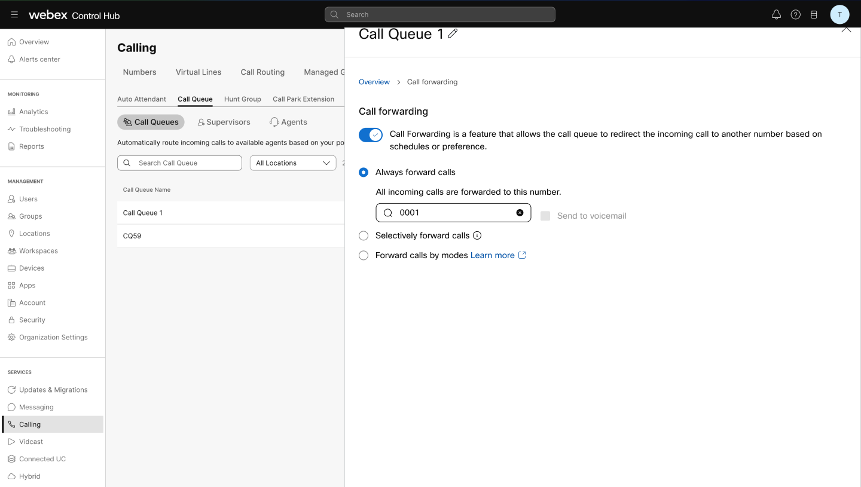Image resolution: width=861 pixels, height=487 pixels.
Task: Open the Call Park Extension sub-tab
Action: 304,99
